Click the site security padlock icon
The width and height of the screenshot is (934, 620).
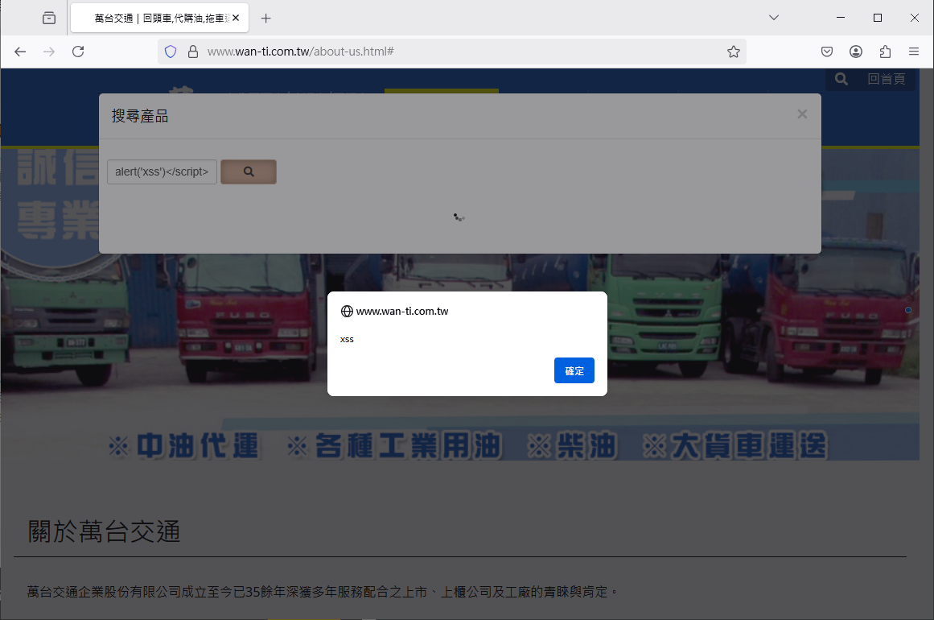193,52
